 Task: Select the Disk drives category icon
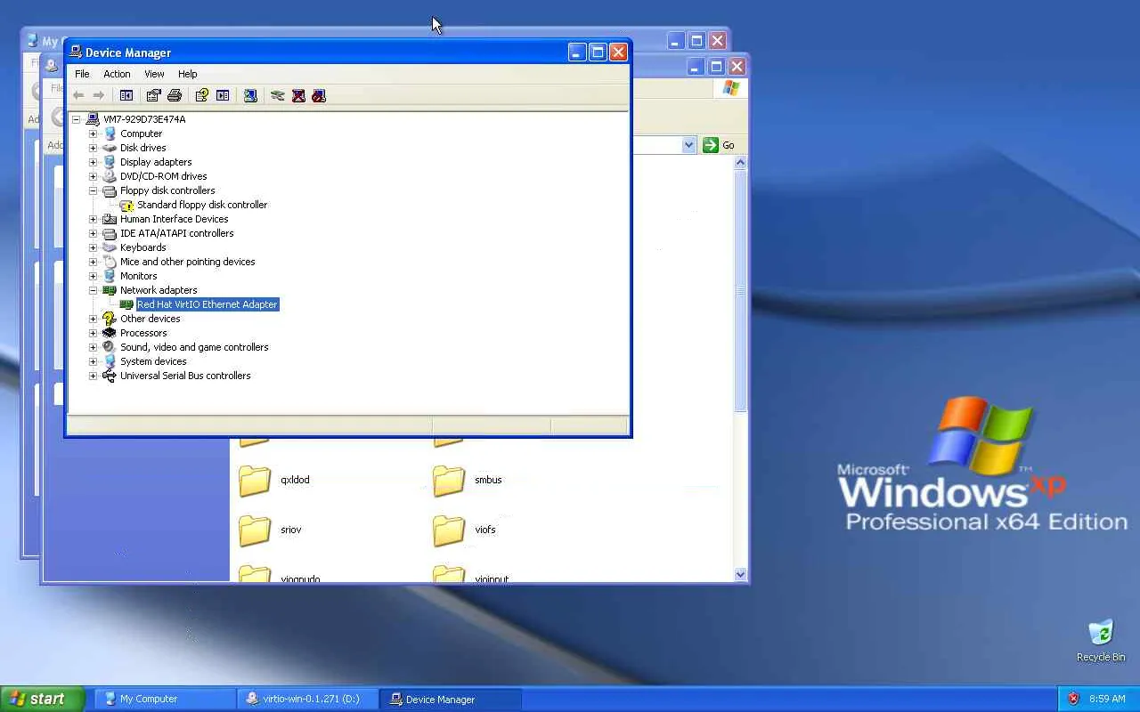pos(110,148)
